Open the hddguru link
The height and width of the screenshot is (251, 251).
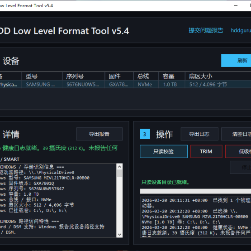(x=241, y=30)
